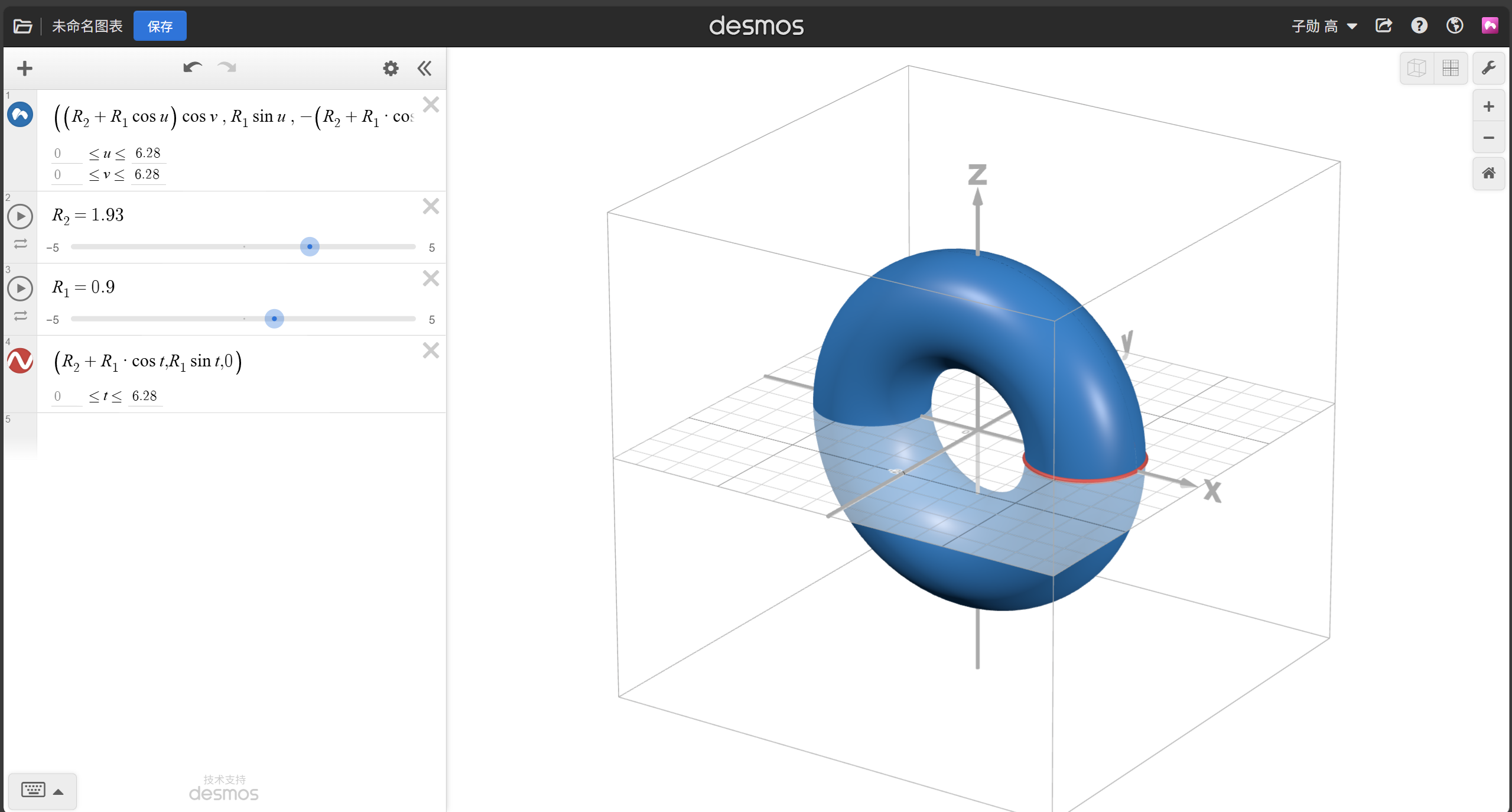The height and width of the screenshot is (812, 1512).
Task: Open the help question mark
Action: point(1419,26)
